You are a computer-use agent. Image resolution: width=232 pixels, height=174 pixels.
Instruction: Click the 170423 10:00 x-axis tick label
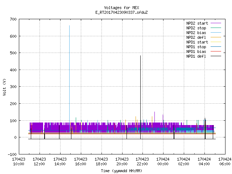click(18, 162)
